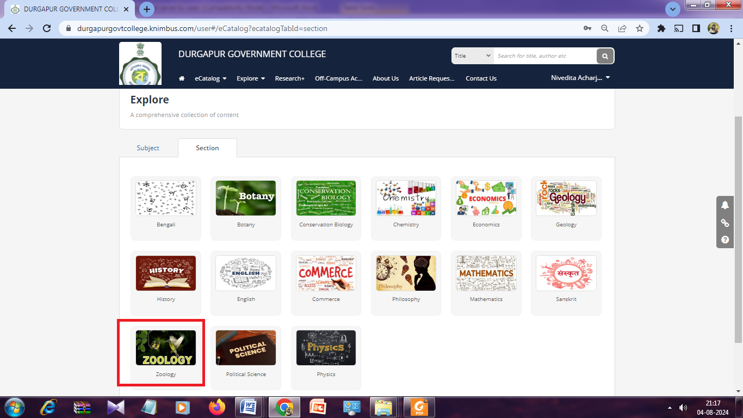Screen dimensions: 743x418
Task: Open the Research+ link
Action: pos(289,78)
